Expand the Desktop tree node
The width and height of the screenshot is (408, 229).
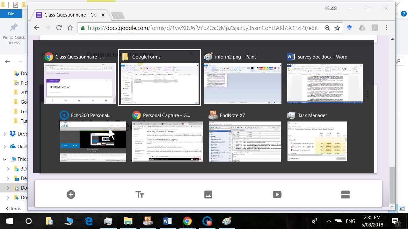pyautogui.click(x=8, y=178)
